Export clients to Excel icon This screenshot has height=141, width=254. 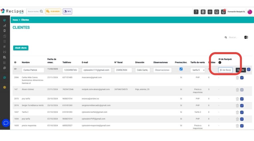pos(246,37)
